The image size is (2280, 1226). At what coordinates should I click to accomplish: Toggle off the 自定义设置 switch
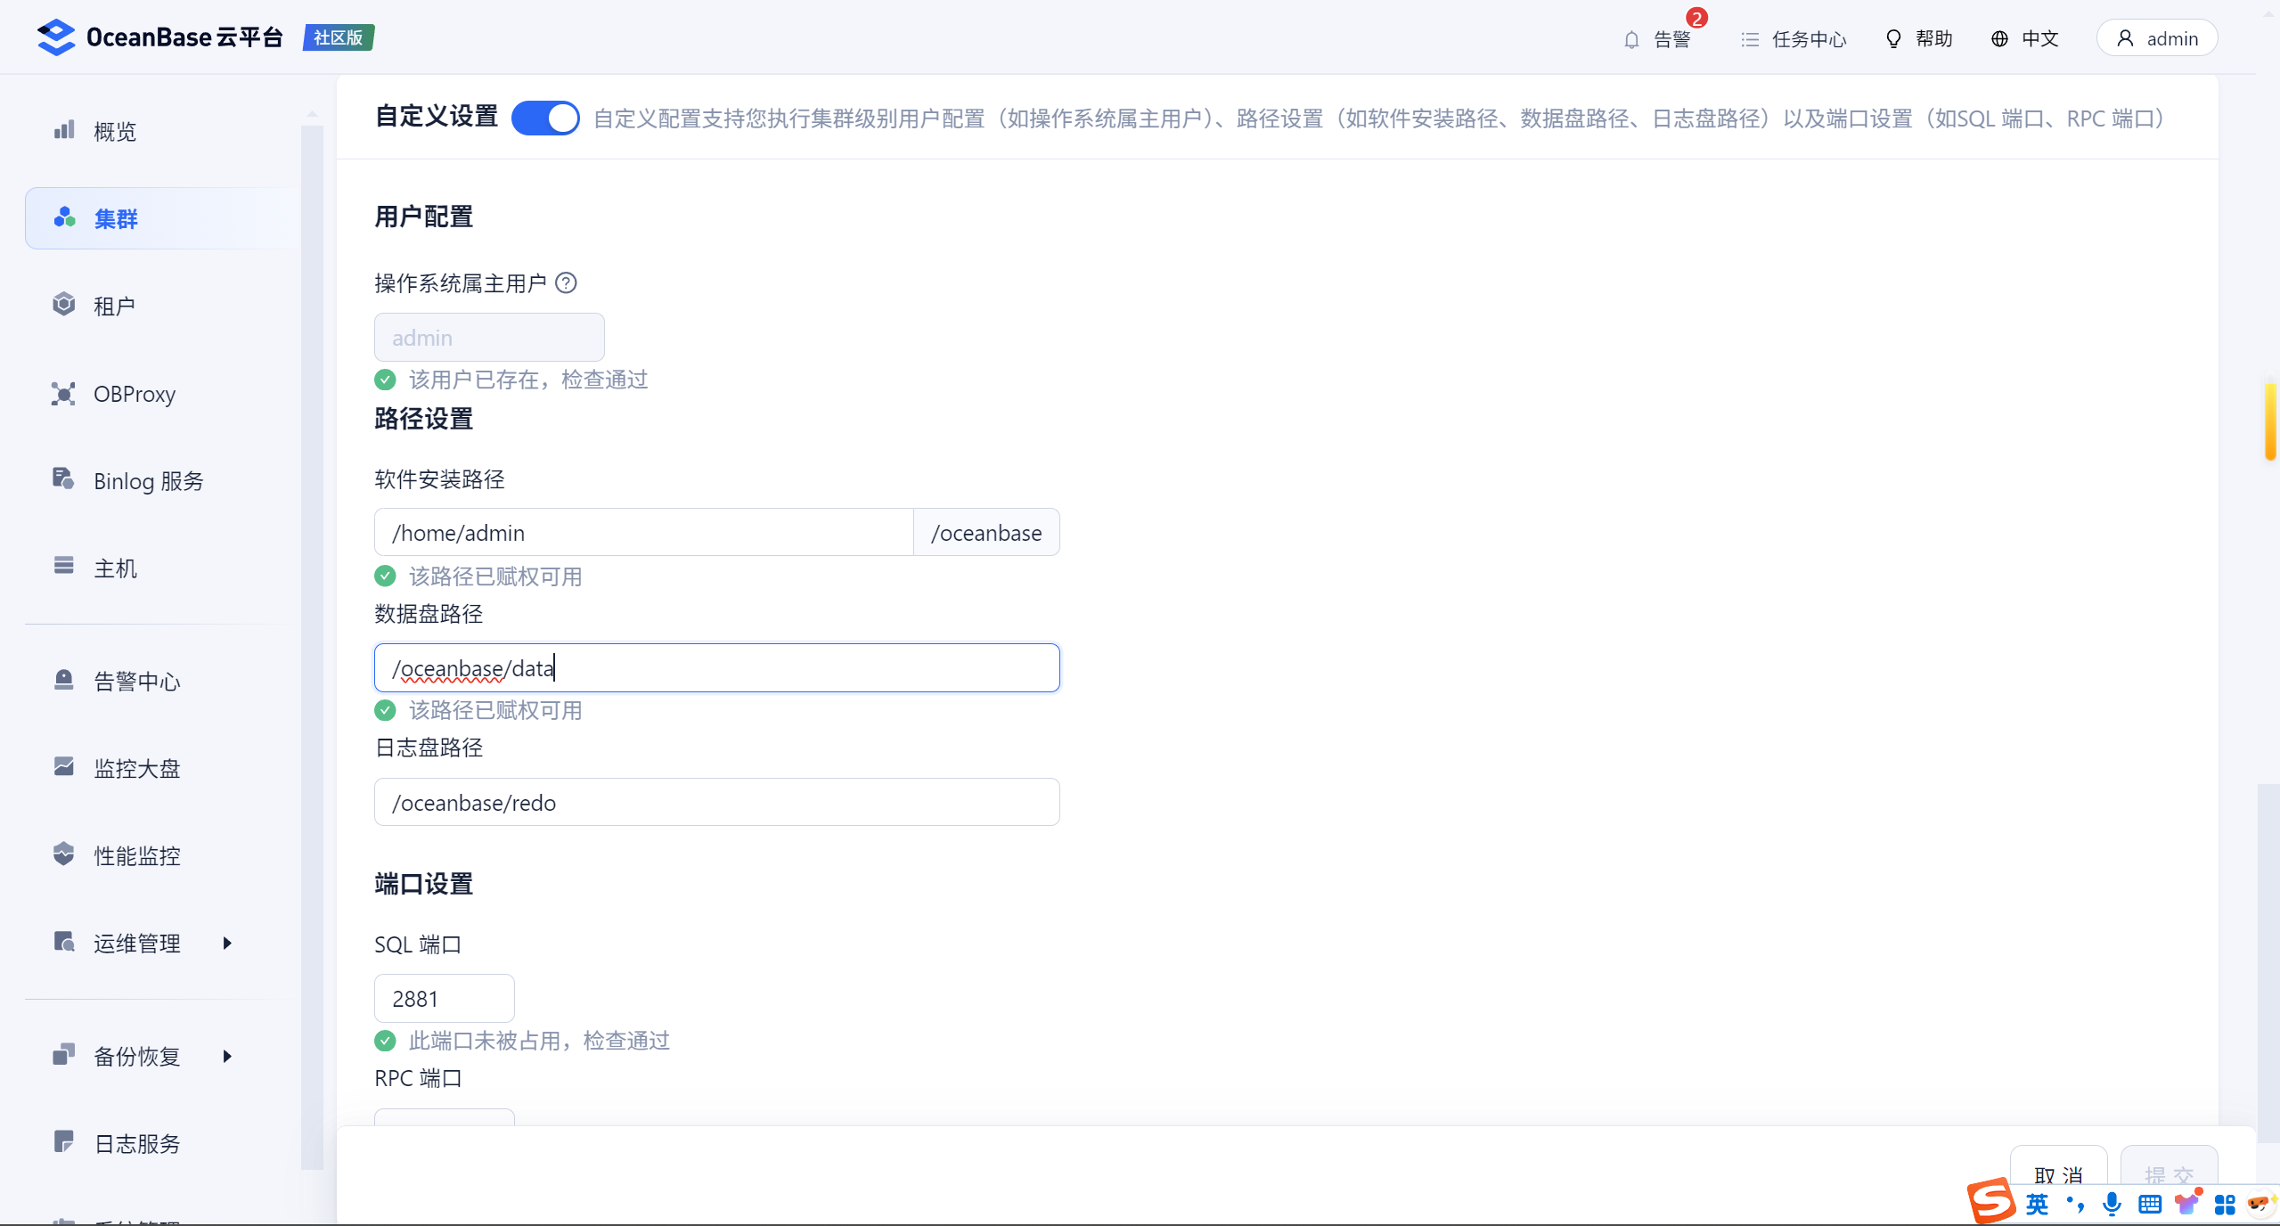tap(545, 119)
